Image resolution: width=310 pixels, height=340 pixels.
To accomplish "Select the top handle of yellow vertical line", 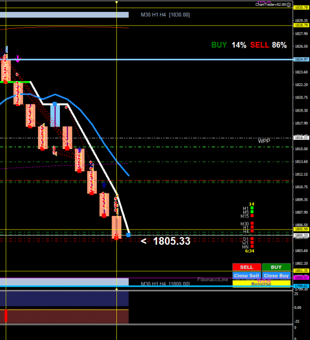I will tap(116, 2).
